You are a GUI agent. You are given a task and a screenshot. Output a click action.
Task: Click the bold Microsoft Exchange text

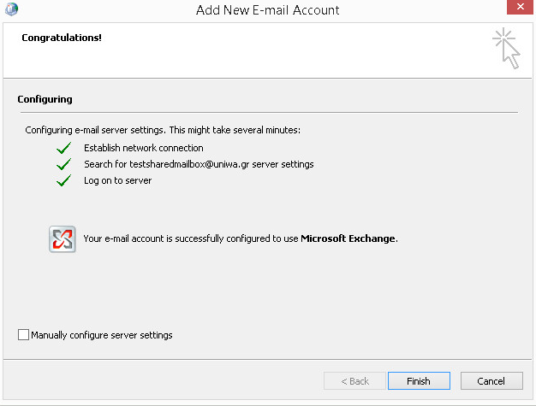click(348, 238)
